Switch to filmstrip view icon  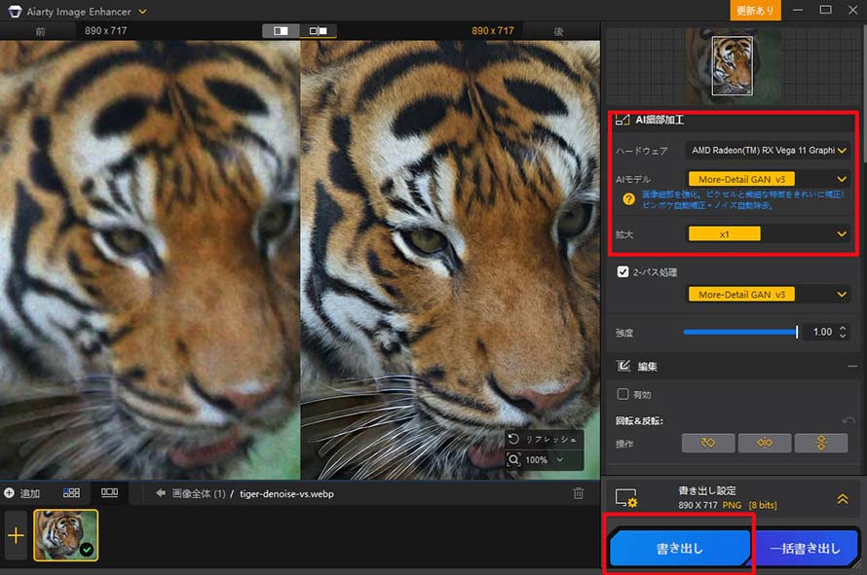109,492
